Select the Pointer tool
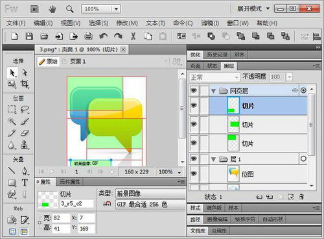 coord(12,73)
